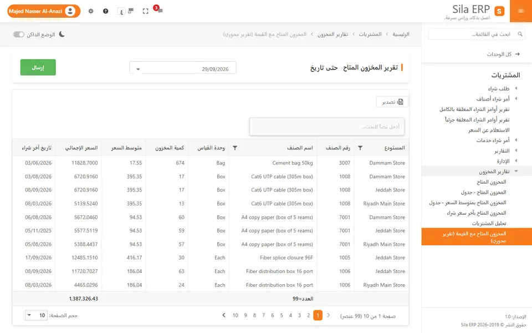Expand التقارير submenu
532x333 pixels.
515,150
